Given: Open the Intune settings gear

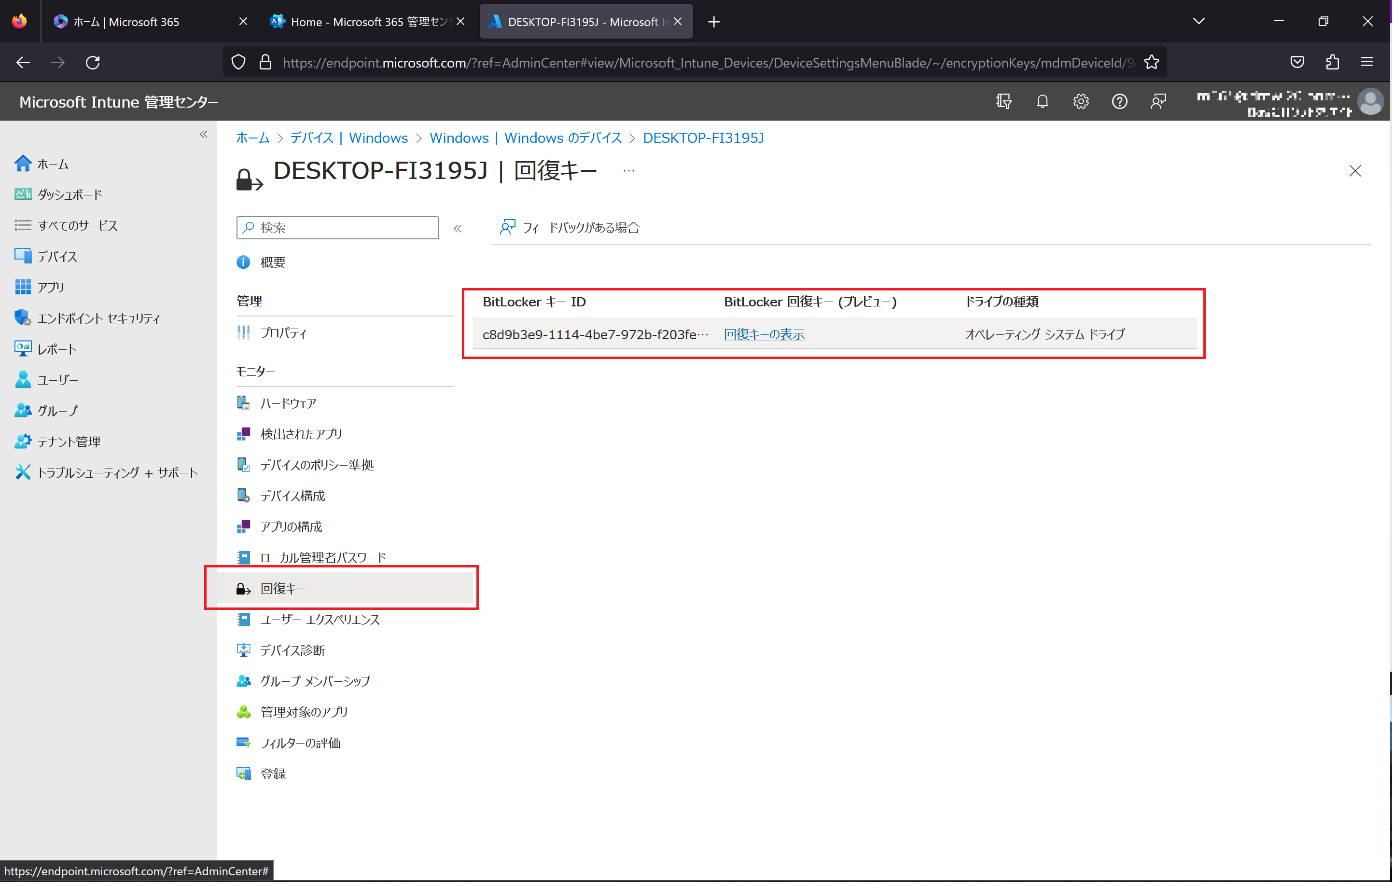Looking at the screenshot, I should [x=1081, y=102].
